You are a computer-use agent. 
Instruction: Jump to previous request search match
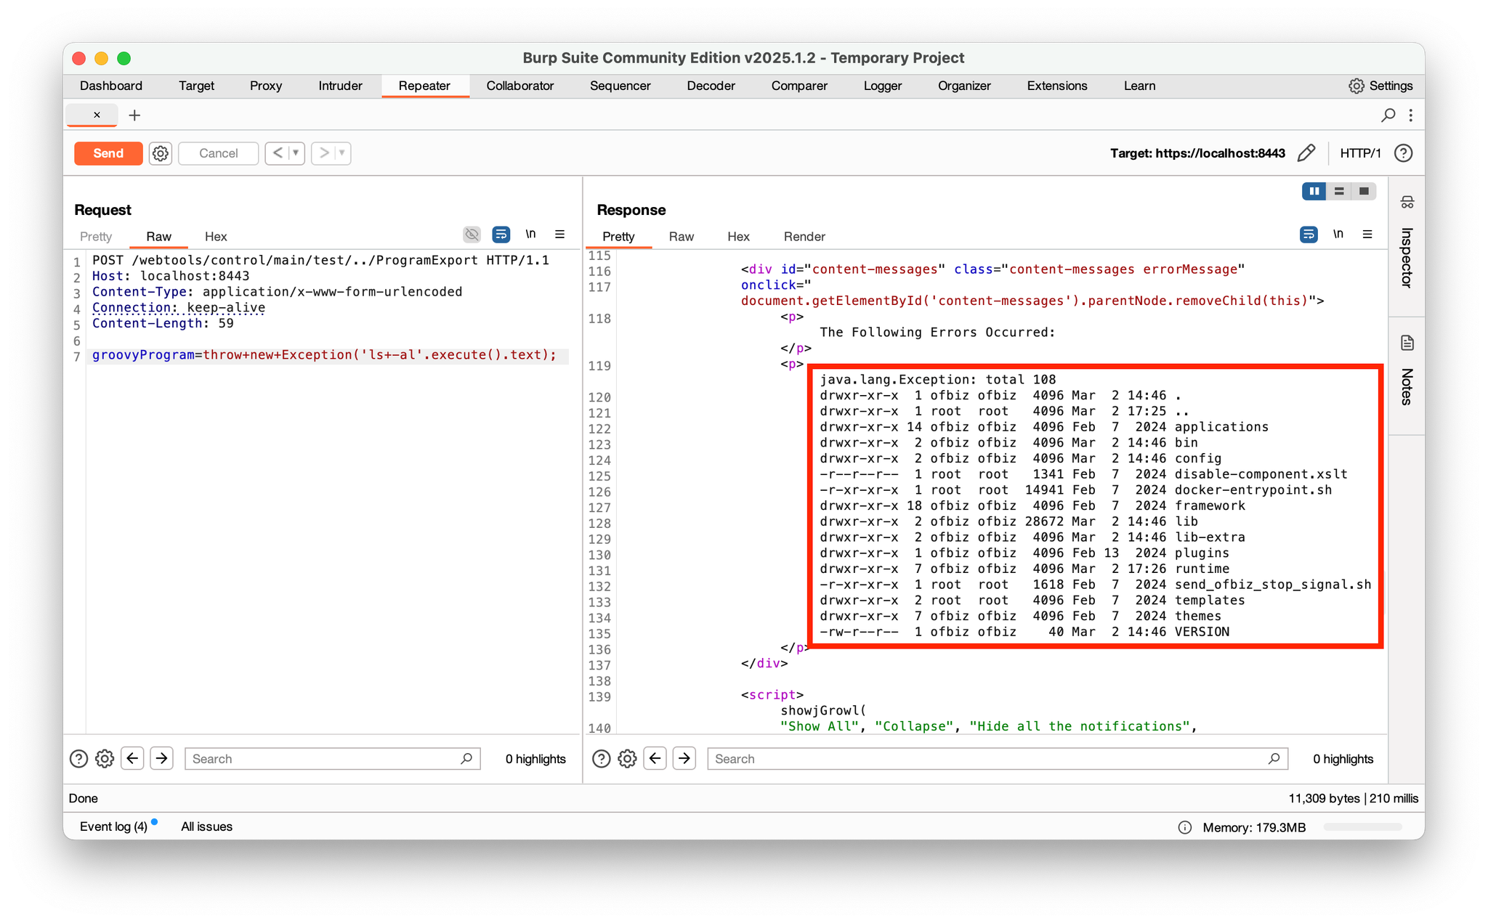tap(132, 759)
